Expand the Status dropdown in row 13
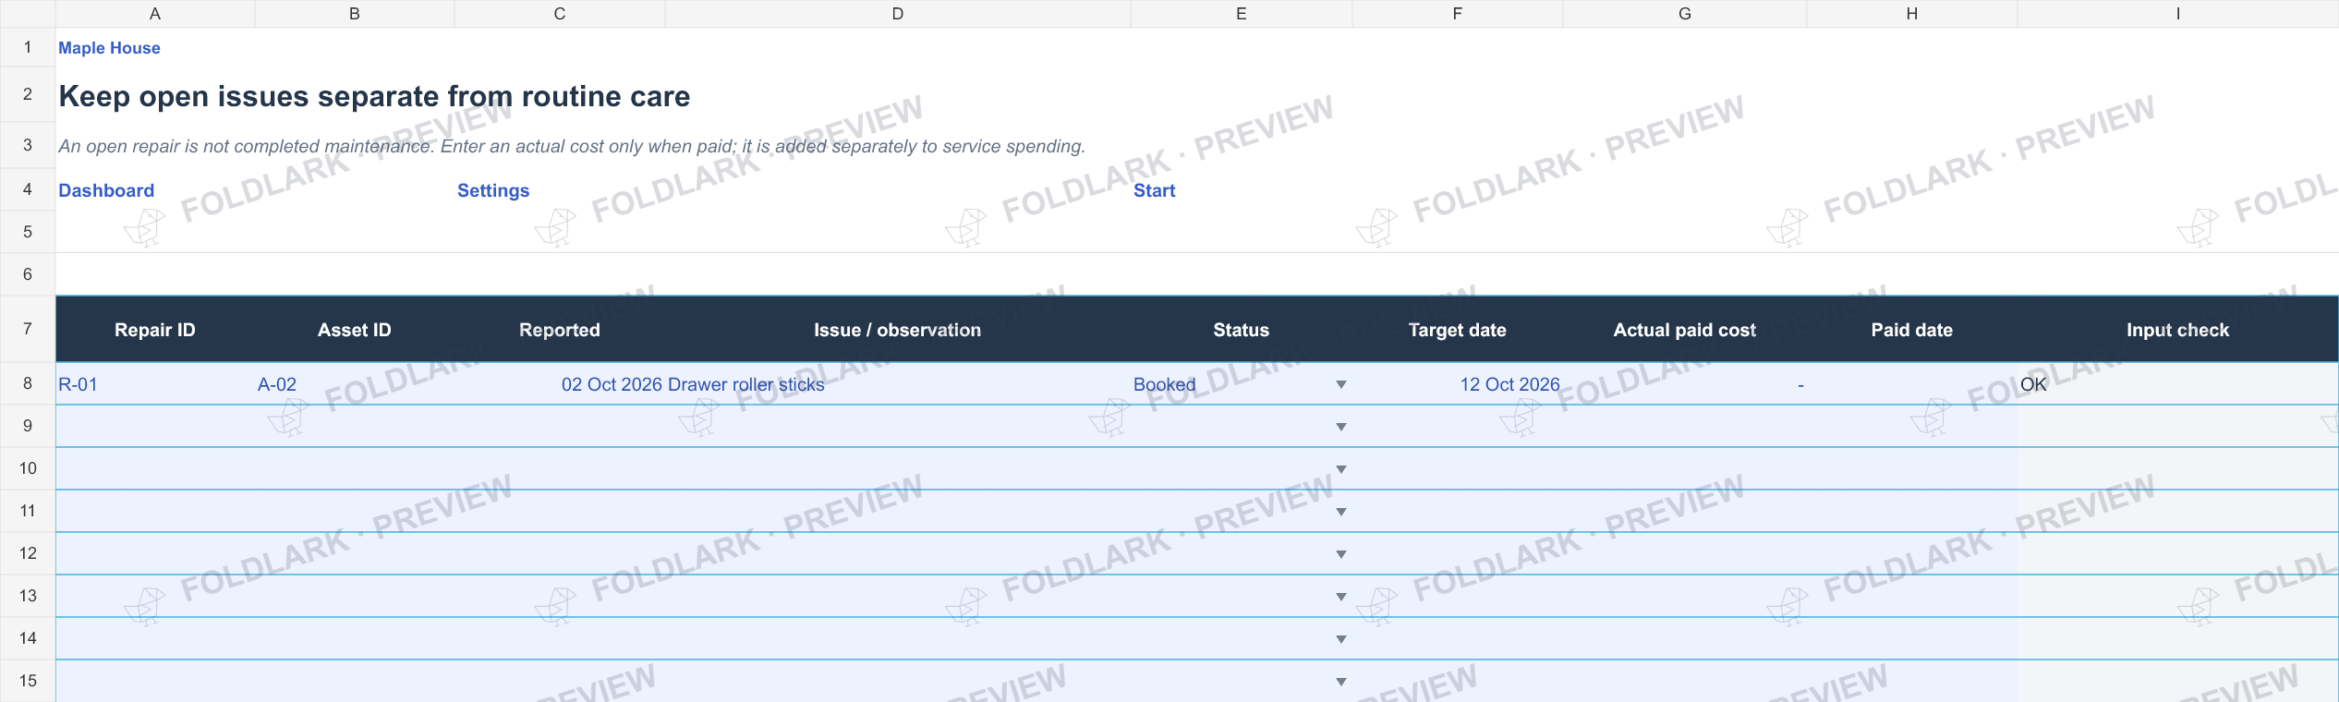The height and width of the screenshot is (702, 2339). click(1340, 597)
